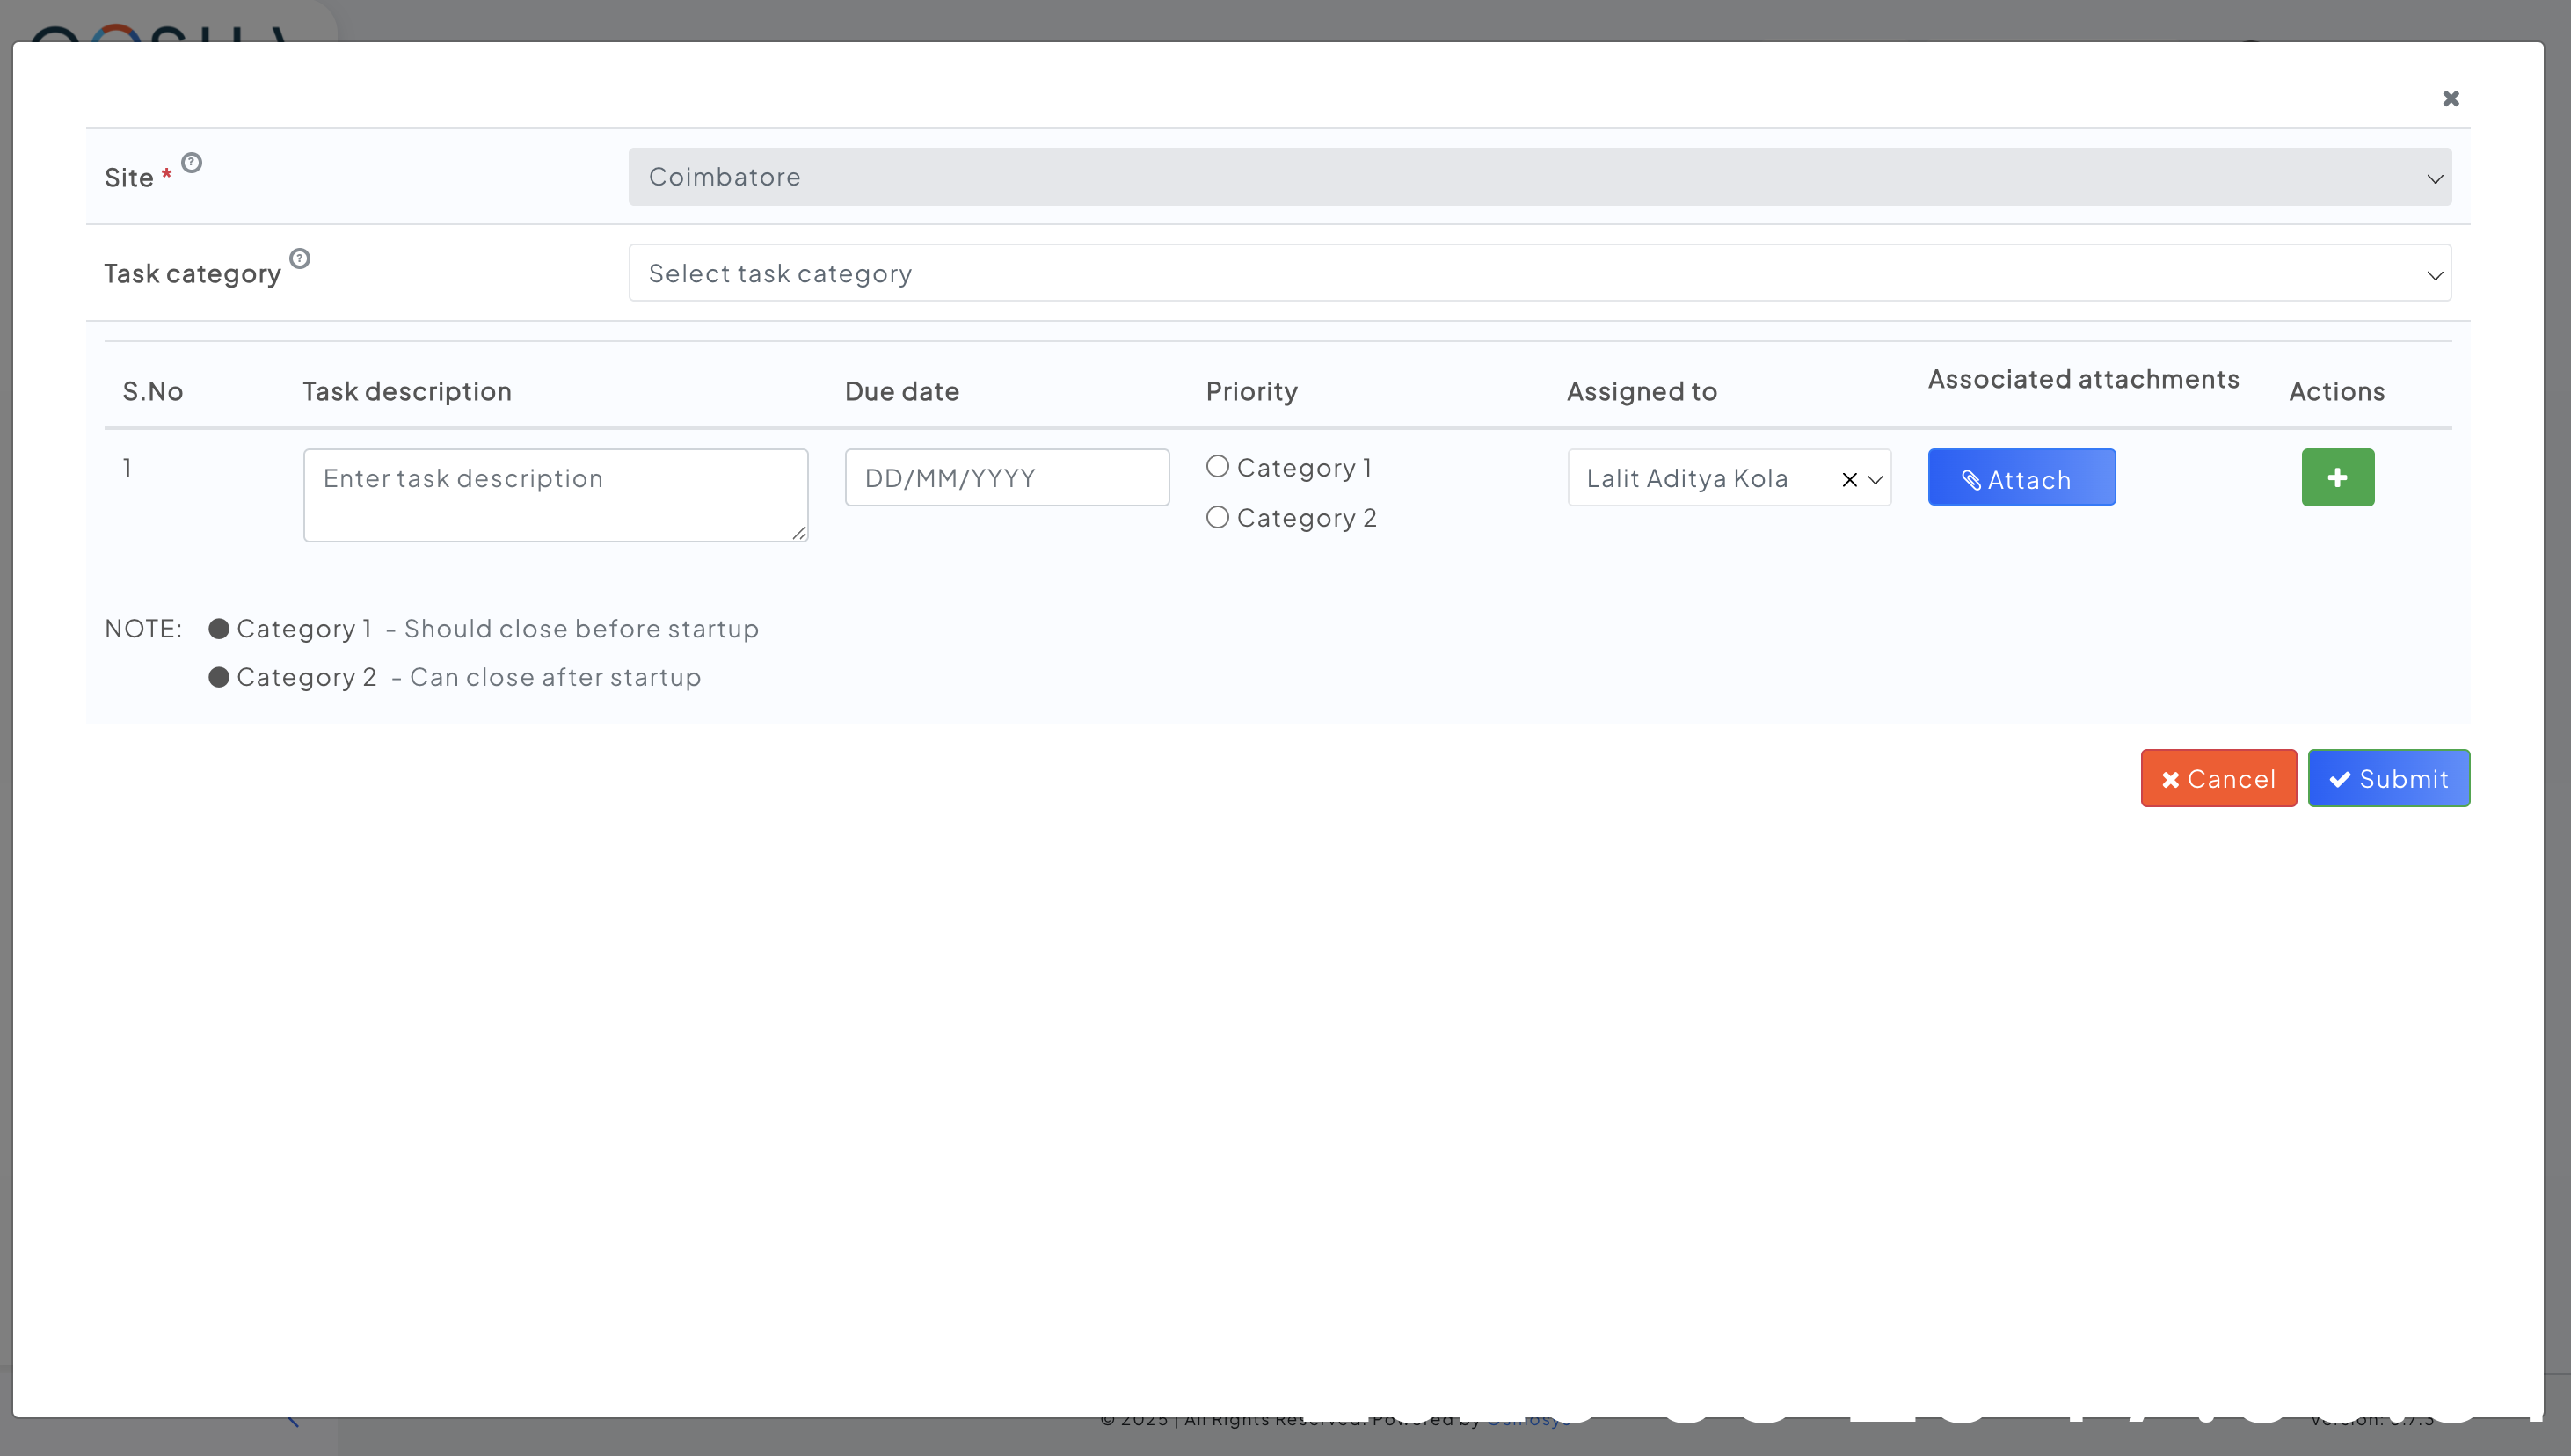Click into the Enter task description field
Screen dimensions: 2571x1456
click(x=555, y=495)
